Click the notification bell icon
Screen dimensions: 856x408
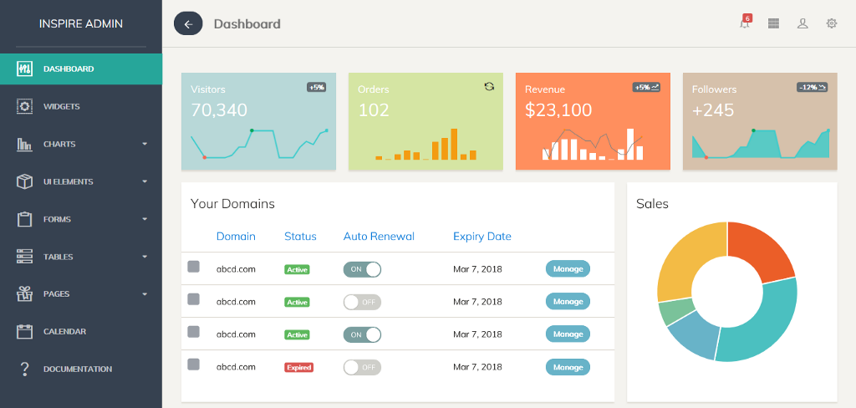click(744, 23)
